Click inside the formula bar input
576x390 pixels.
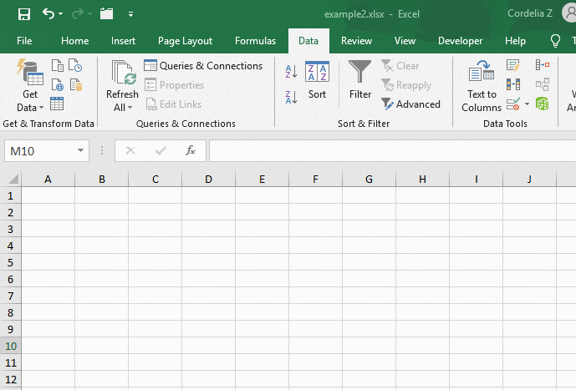click(392, 150)
